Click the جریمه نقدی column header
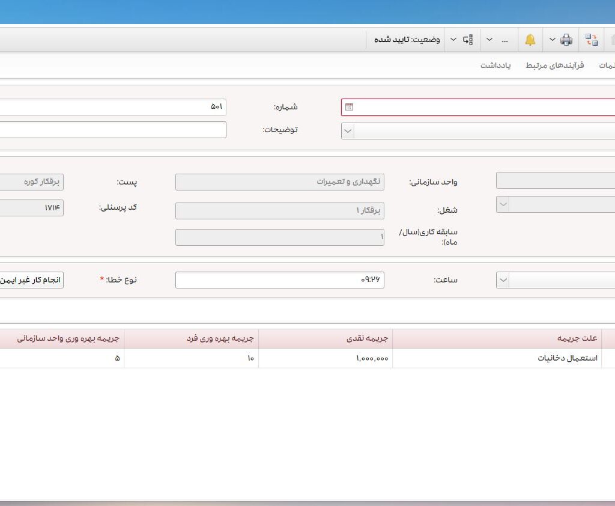 [x=325, y=338]
